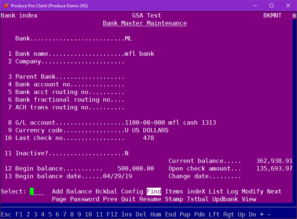Choose the Page command
This screenshot has height=219, width=297.
[59, 199]
